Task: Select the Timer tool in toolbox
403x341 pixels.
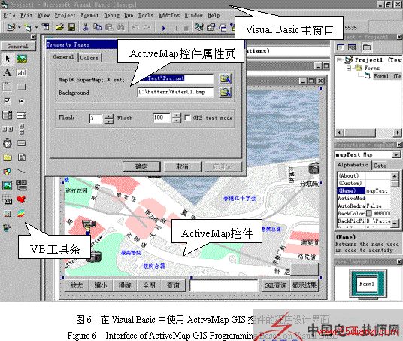Action: tap(8, 143)
